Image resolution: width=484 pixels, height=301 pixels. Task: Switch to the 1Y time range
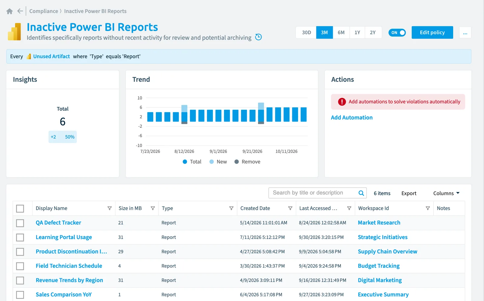[x=357, y=32]
